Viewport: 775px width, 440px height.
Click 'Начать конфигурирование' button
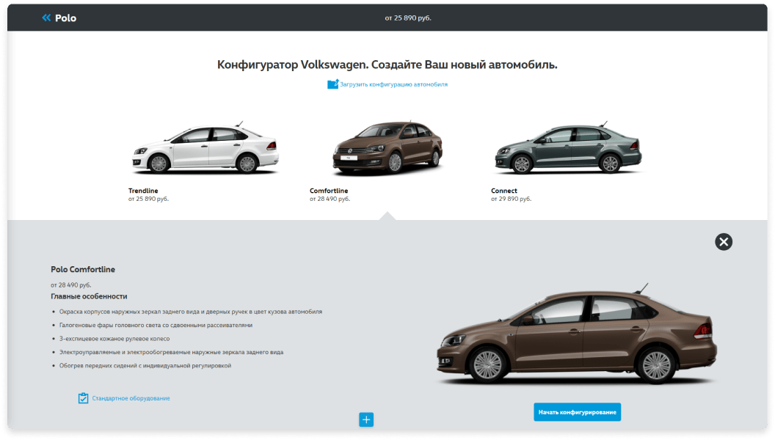coord(578,412)
